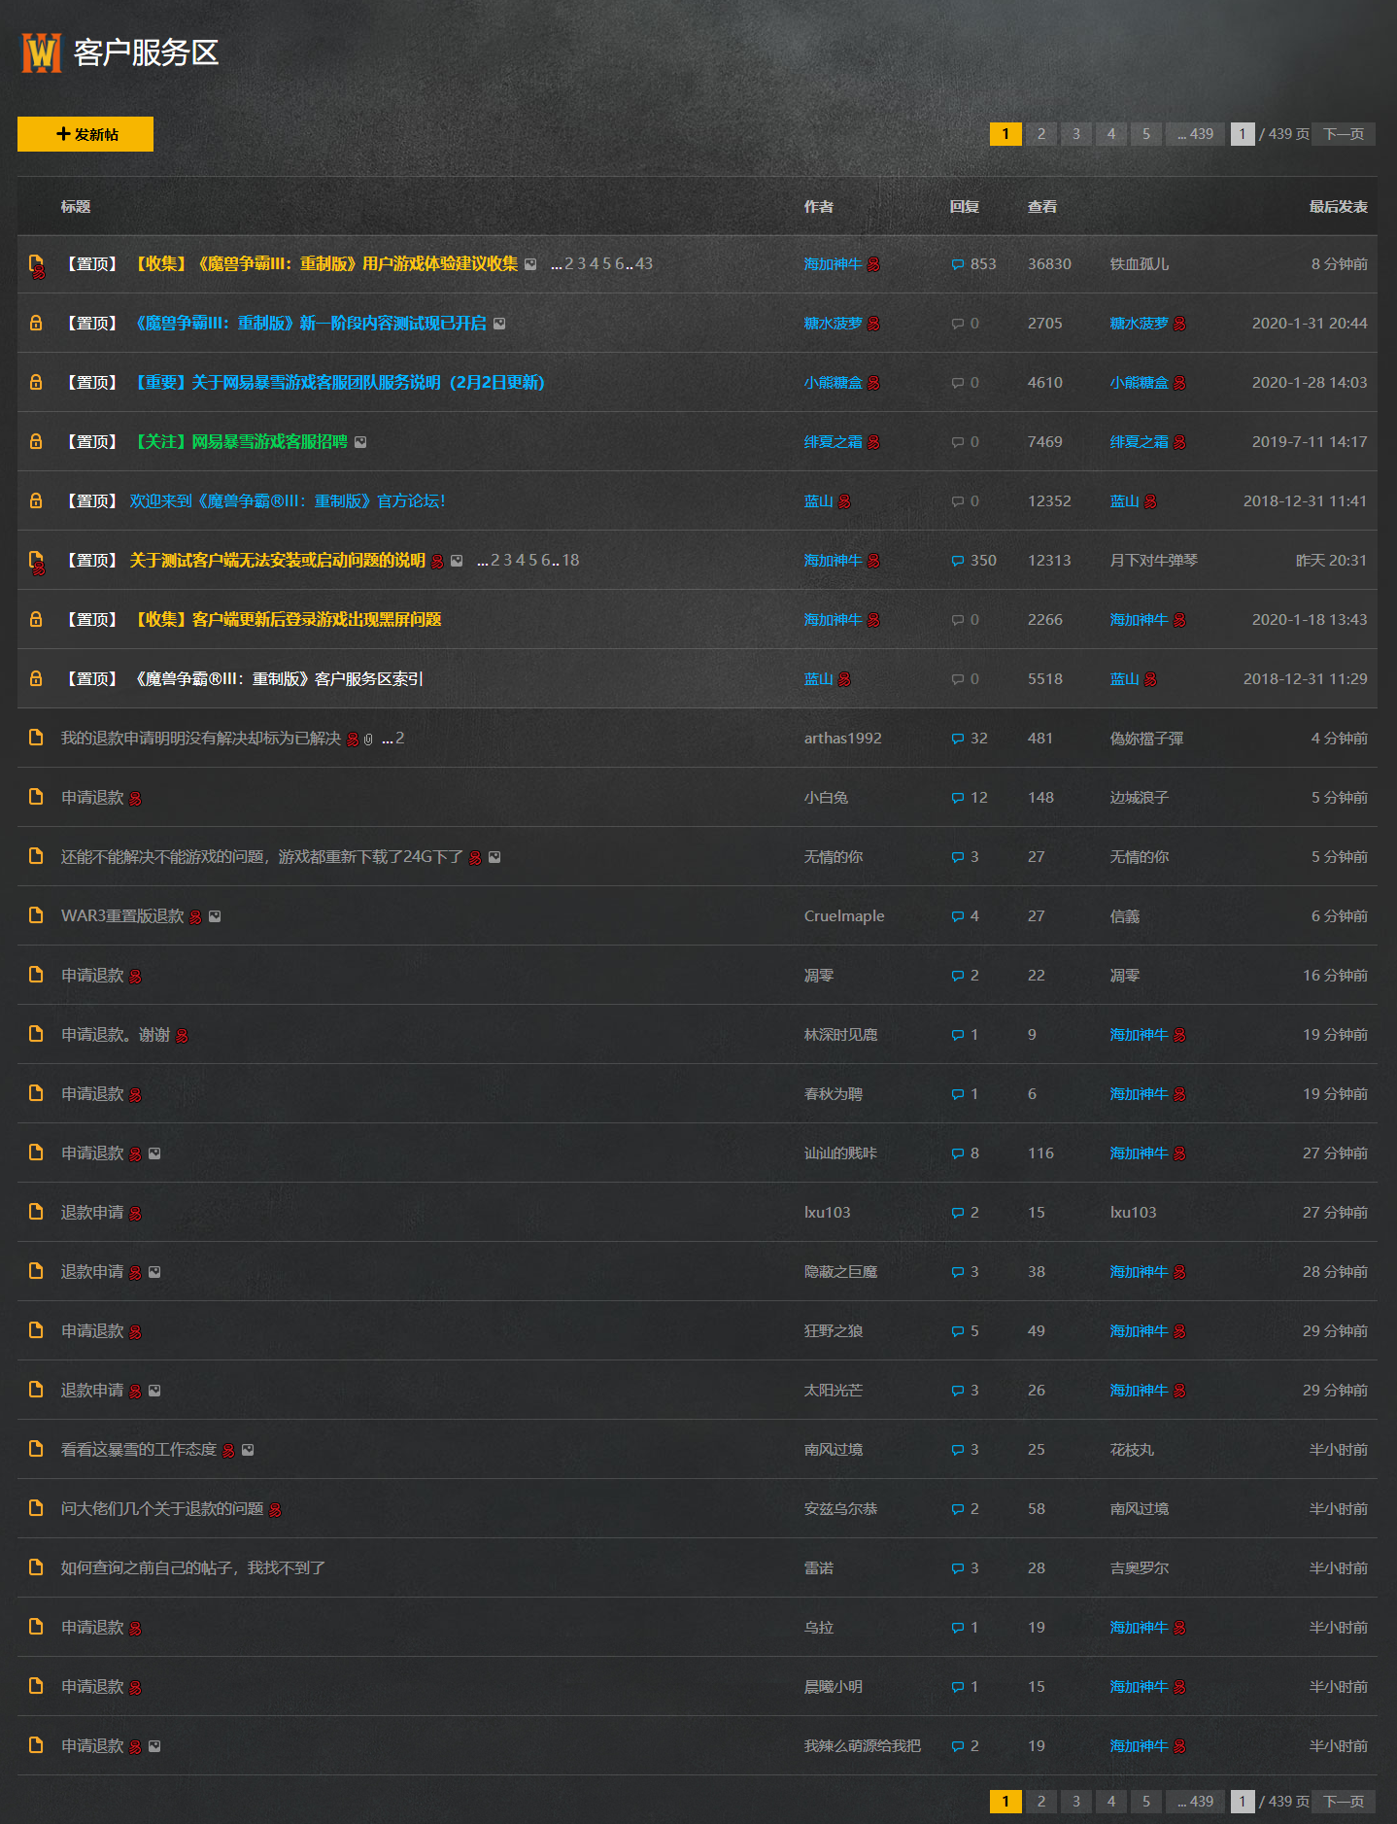Click lock icon of 客户服务区索引 thread
Screen dimensions: 1397x1824
tap(36, 678)
